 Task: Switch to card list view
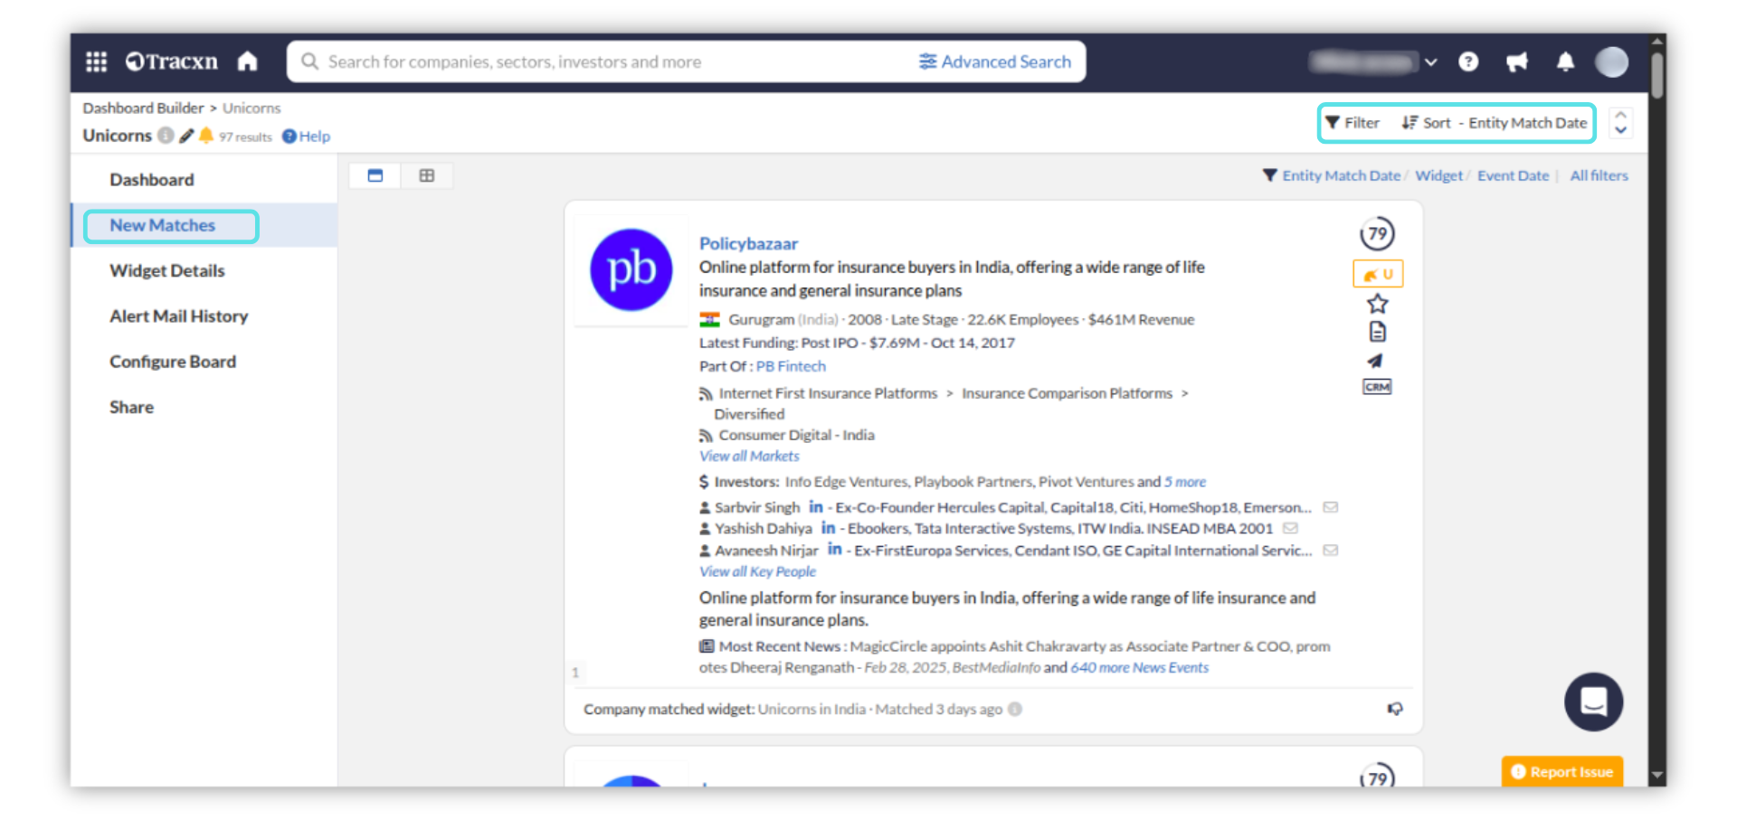pos(375,175)
